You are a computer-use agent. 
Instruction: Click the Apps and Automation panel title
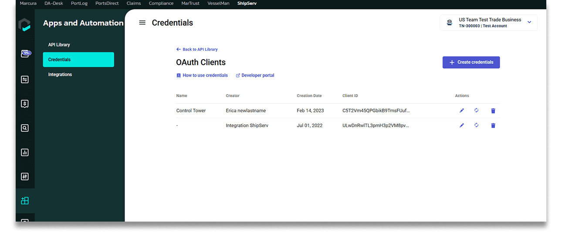(83, 23)
